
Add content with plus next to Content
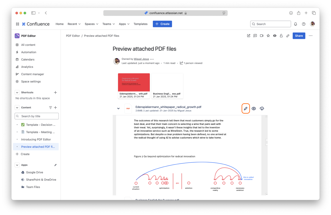pos(55,108)
